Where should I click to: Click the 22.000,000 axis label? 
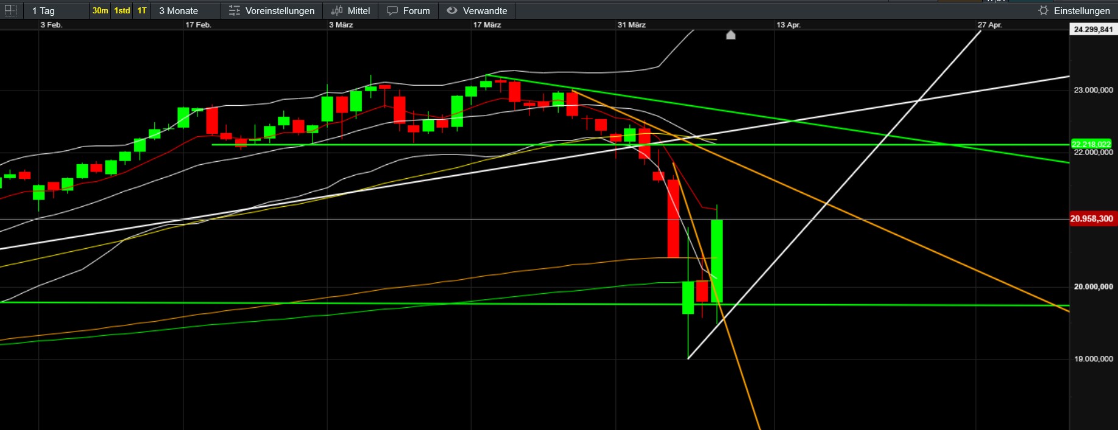(1093, 153)
